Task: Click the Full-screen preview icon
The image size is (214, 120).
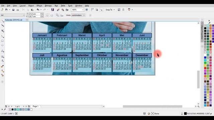Action: click(x=87, y=10)
